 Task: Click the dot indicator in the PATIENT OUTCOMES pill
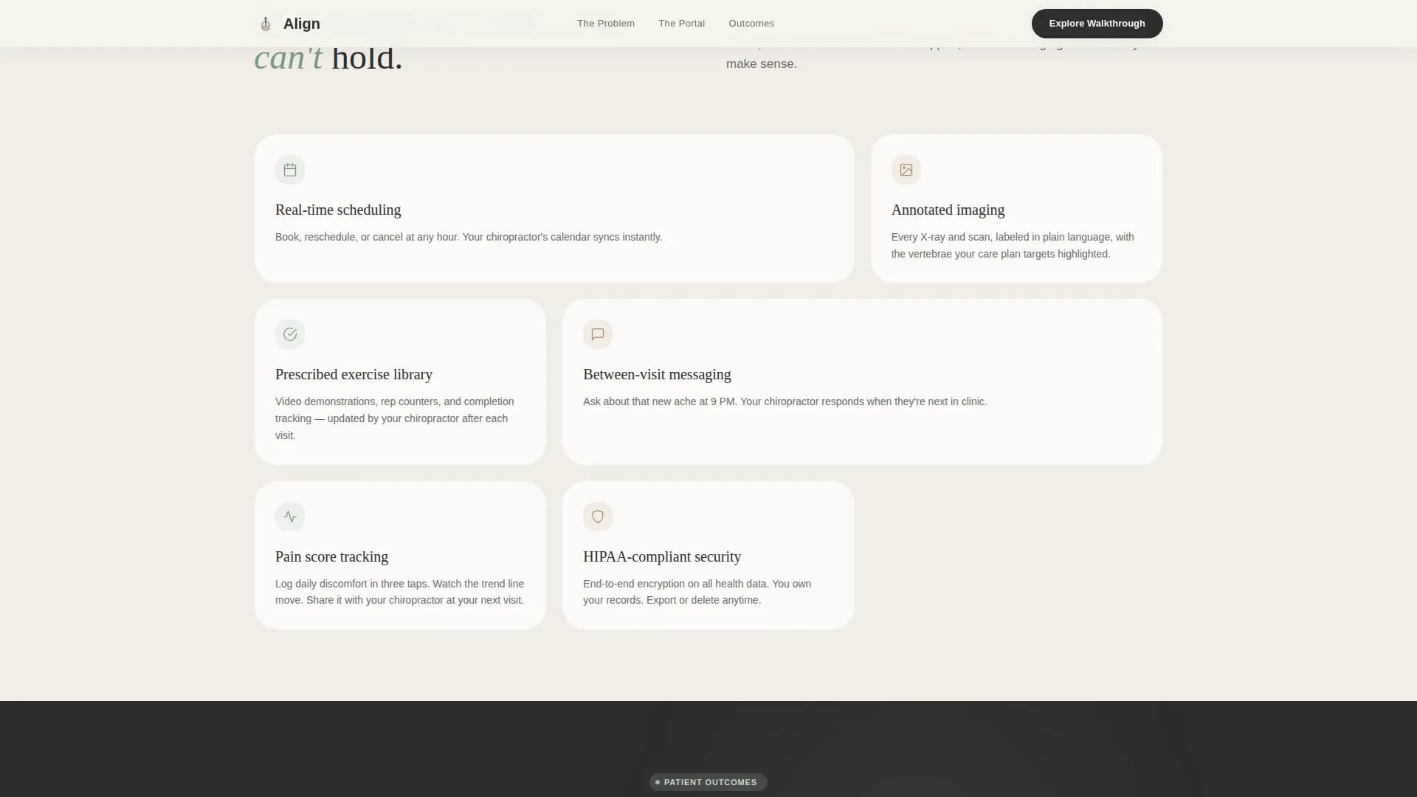[x=658, y=782]
